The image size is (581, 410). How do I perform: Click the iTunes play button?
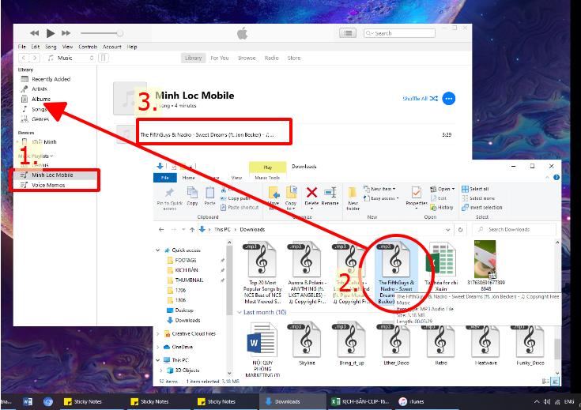51,33
